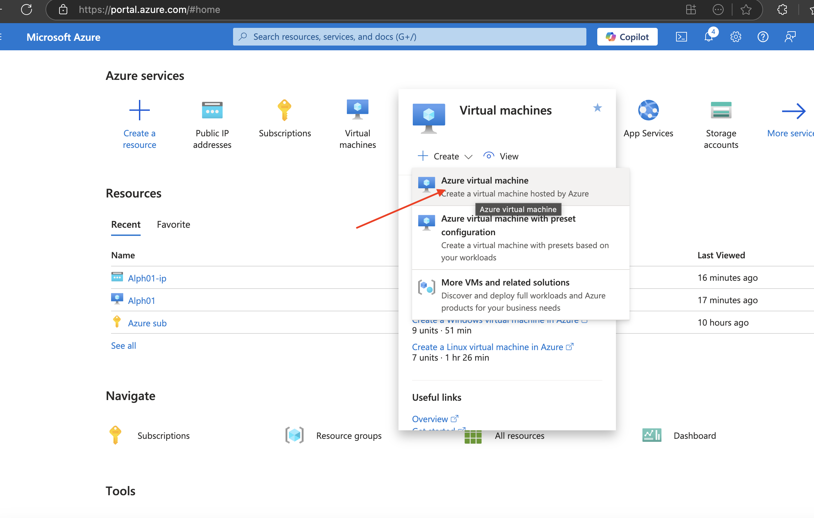Switch to the Recent tab
The width and height of the screenshot is (814, 518).
(126, 224)
